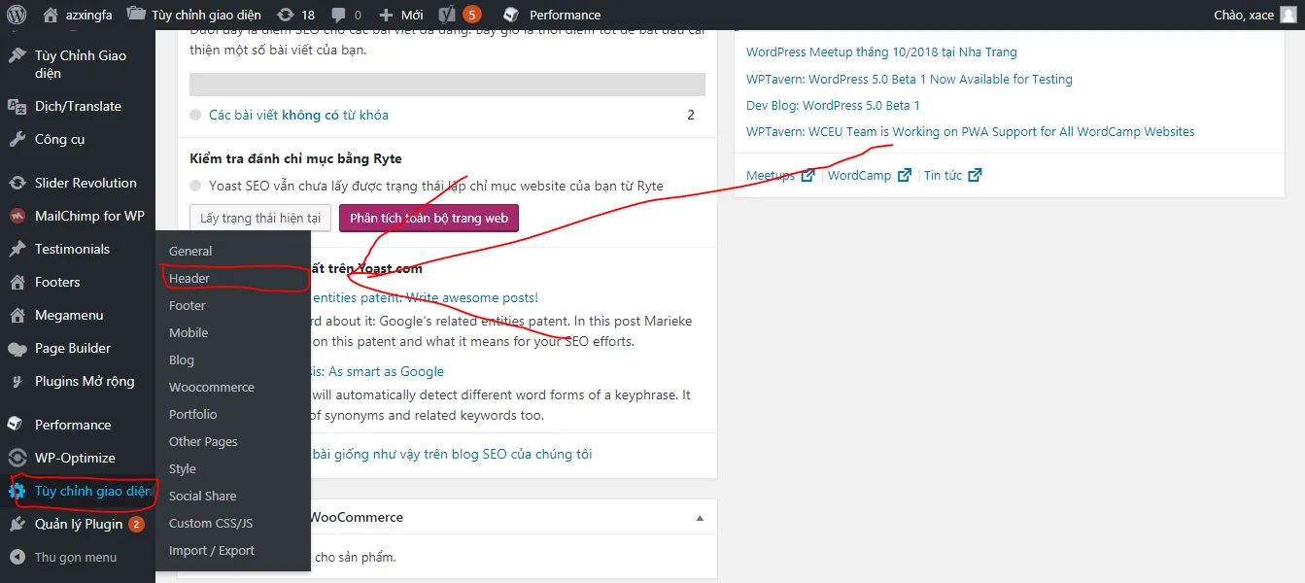Image resolution: width=1305 pixels, height=583 pixels.
Task: Open Tùy chỉnh giao diện in admin bar
Action: click(x=193, y=15)
